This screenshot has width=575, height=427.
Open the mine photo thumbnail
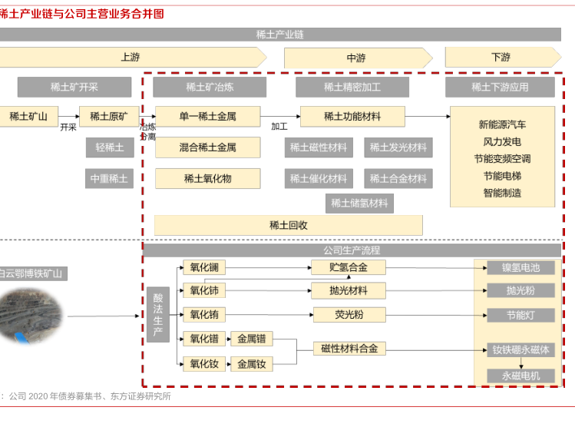pos(31,316)
